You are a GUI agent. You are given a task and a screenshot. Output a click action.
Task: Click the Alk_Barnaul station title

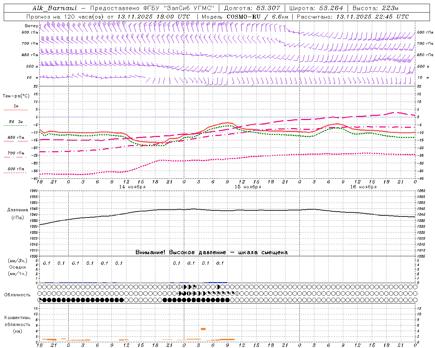(x=55, y=8)
